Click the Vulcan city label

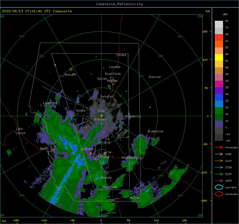[x=135, y=198]
